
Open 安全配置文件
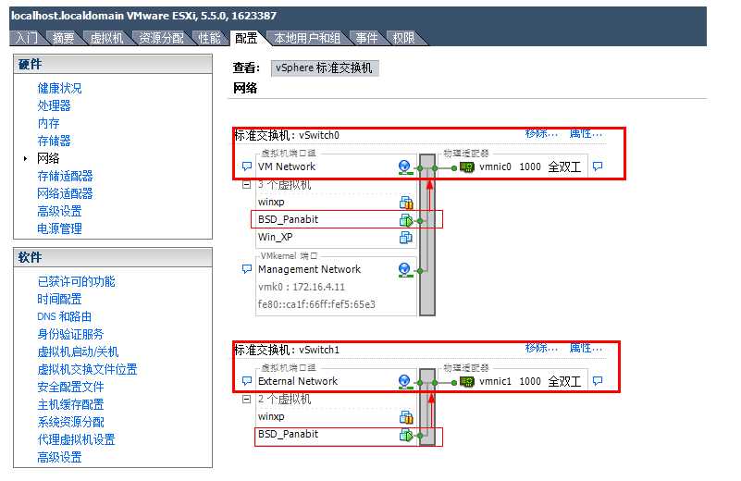click(70, 387)
